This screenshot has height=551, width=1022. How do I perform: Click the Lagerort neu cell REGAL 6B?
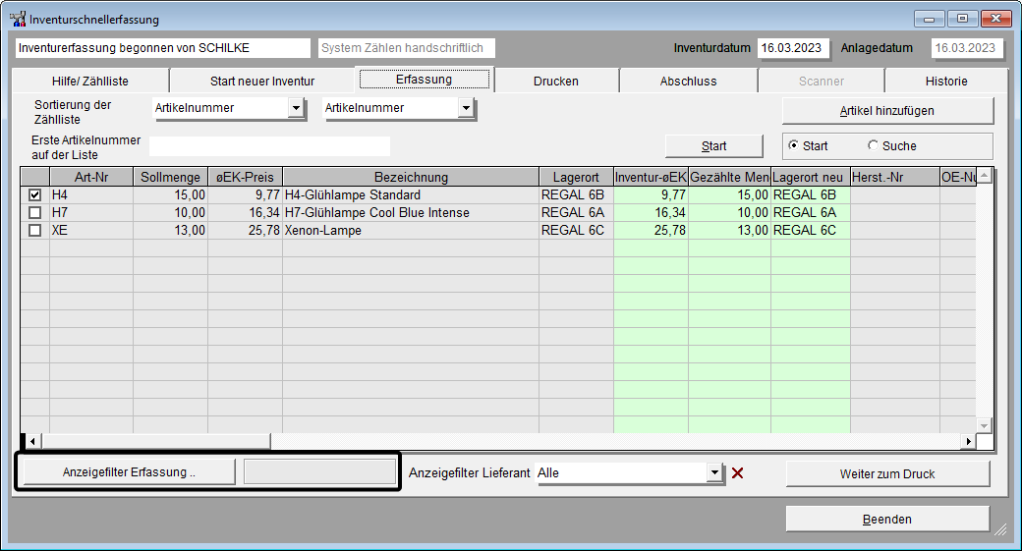[811, 194]
